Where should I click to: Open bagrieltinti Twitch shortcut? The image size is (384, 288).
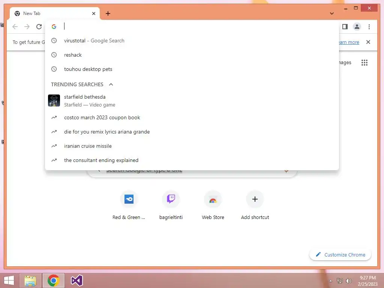click(171, 206)
